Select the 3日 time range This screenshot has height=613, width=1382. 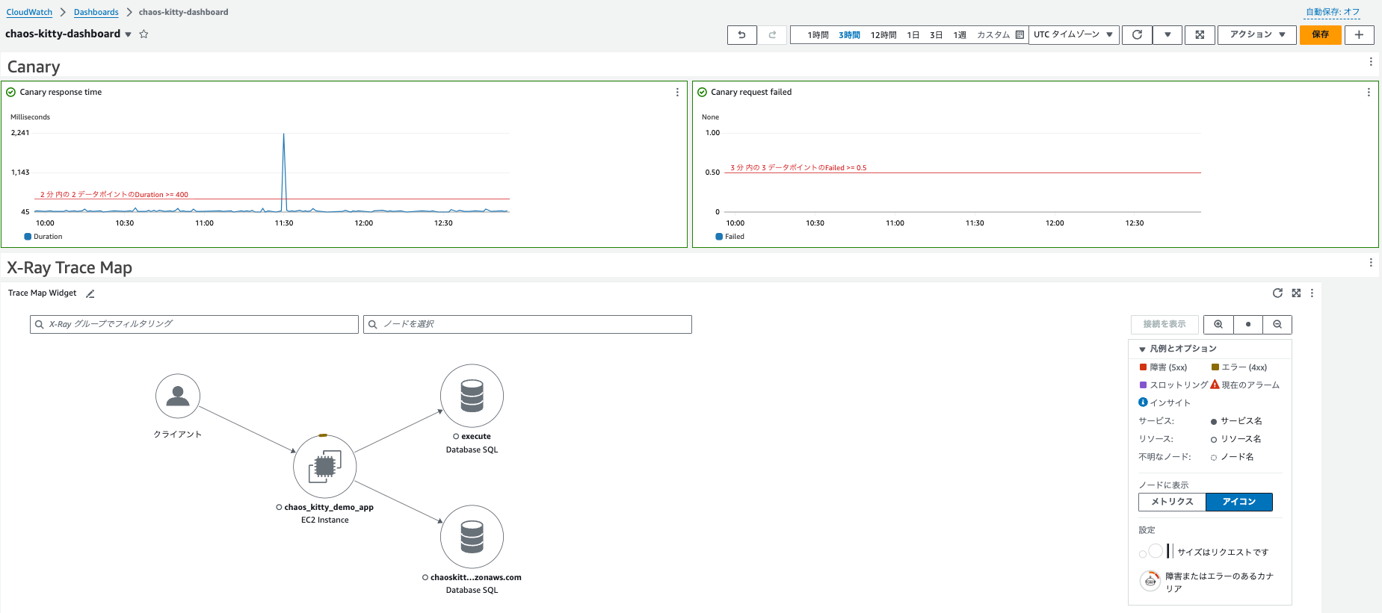pos(936,35)
